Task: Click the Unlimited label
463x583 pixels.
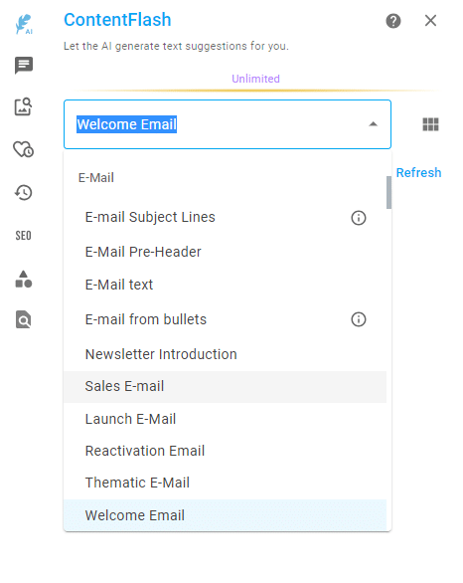Action: coord(255,79)
